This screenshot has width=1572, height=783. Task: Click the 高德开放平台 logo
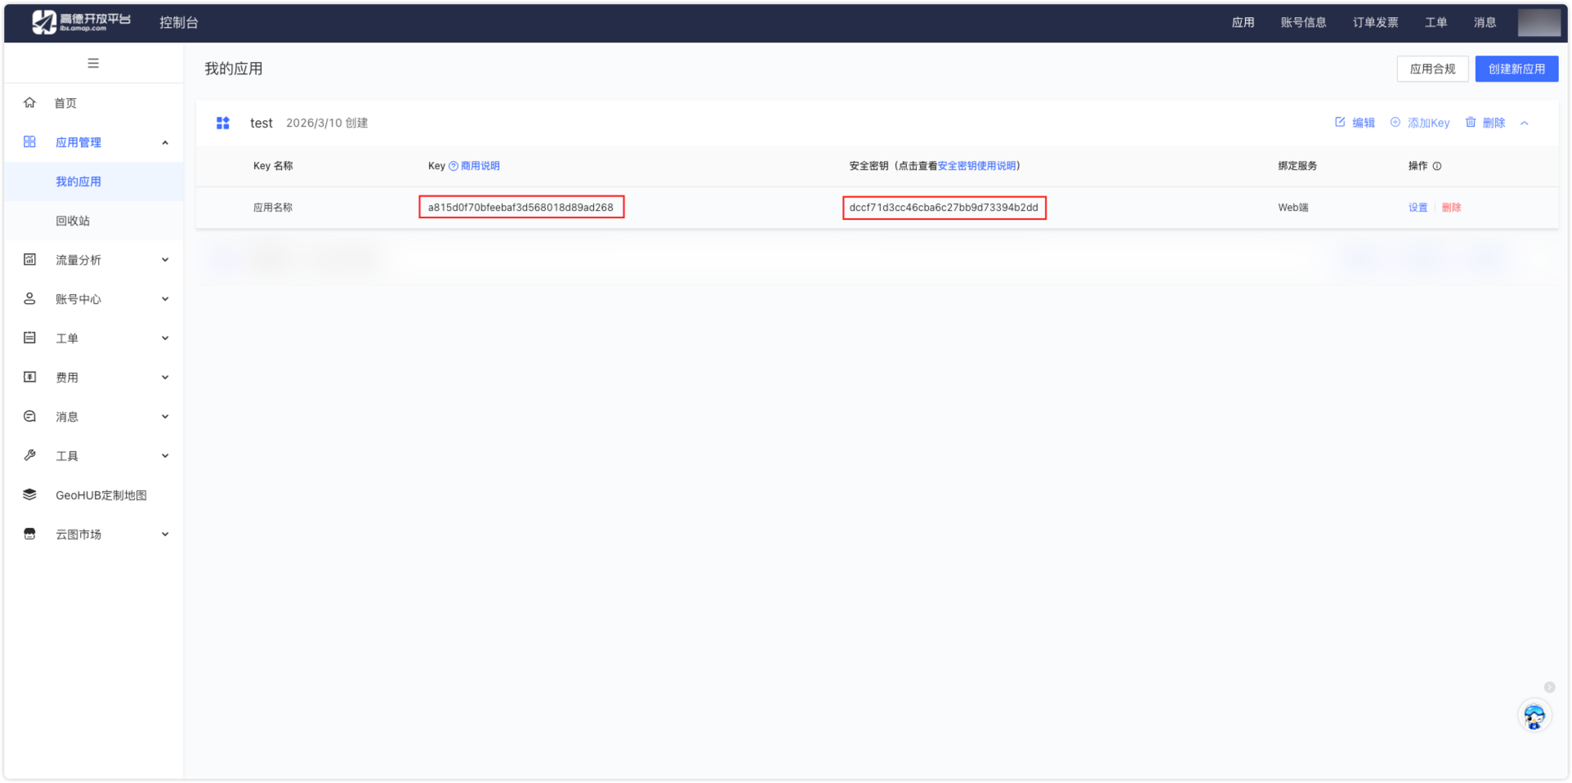coord(81,22)
